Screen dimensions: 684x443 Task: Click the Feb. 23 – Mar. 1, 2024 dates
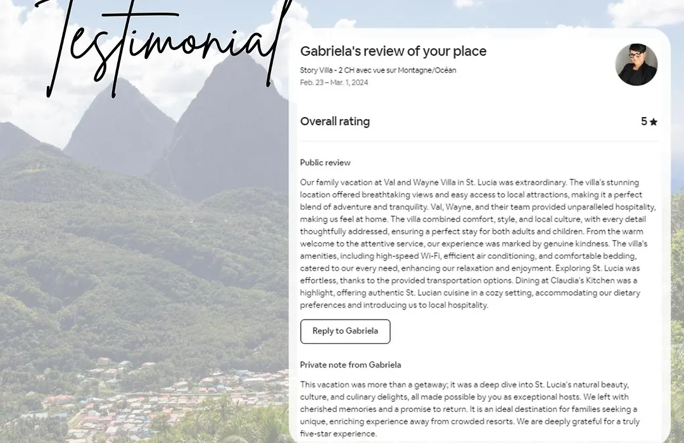pos(334,82)
